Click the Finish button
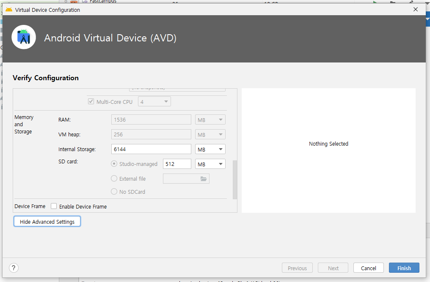Screen dimensions: 430x282 (x=404, y=268)
